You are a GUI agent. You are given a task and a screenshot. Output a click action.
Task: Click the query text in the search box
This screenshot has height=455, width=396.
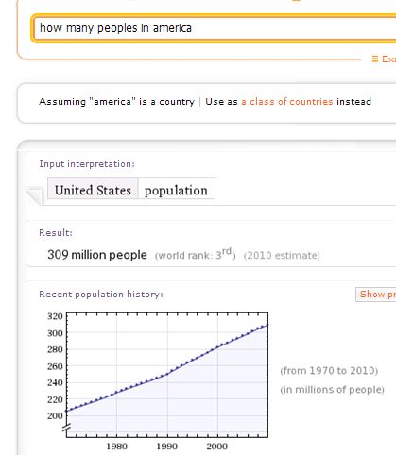(x=115, y=28)
